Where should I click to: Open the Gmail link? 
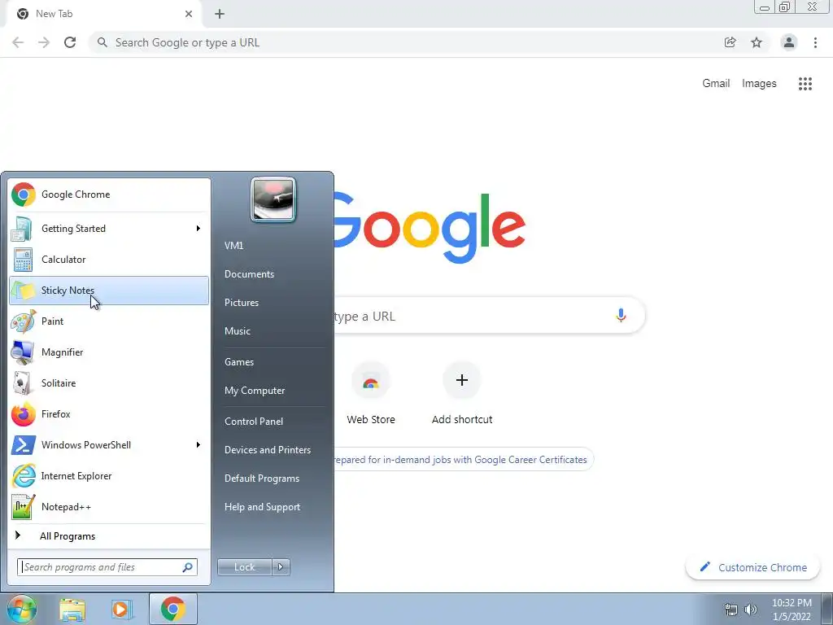pos(716,84)
